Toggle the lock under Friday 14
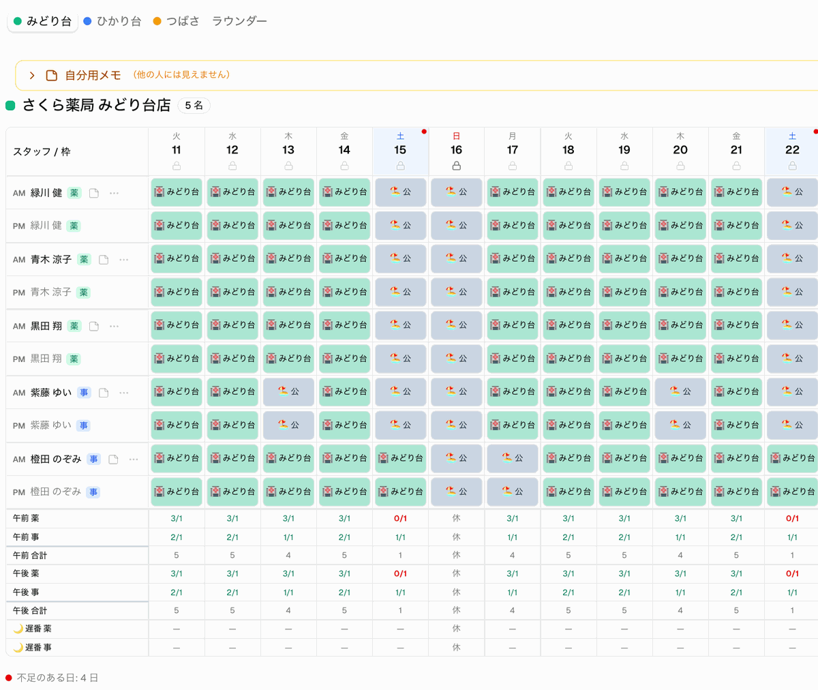Viewport: 818px width, 690px height. click(344, 166)
